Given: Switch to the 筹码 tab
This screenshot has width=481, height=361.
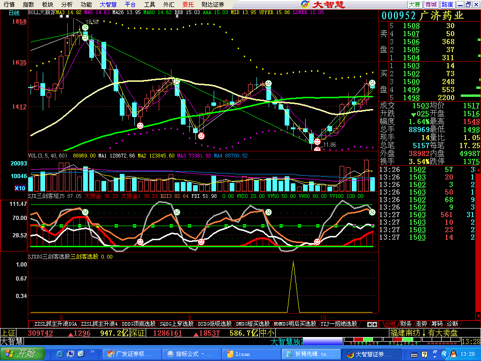Looking at the screenshot, I should [x=437, y=324].
